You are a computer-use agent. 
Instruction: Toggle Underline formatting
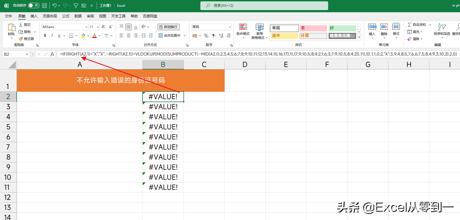59,36
